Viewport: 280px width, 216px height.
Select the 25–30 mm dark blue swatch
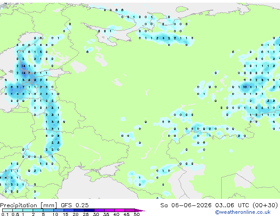[89, 210]
